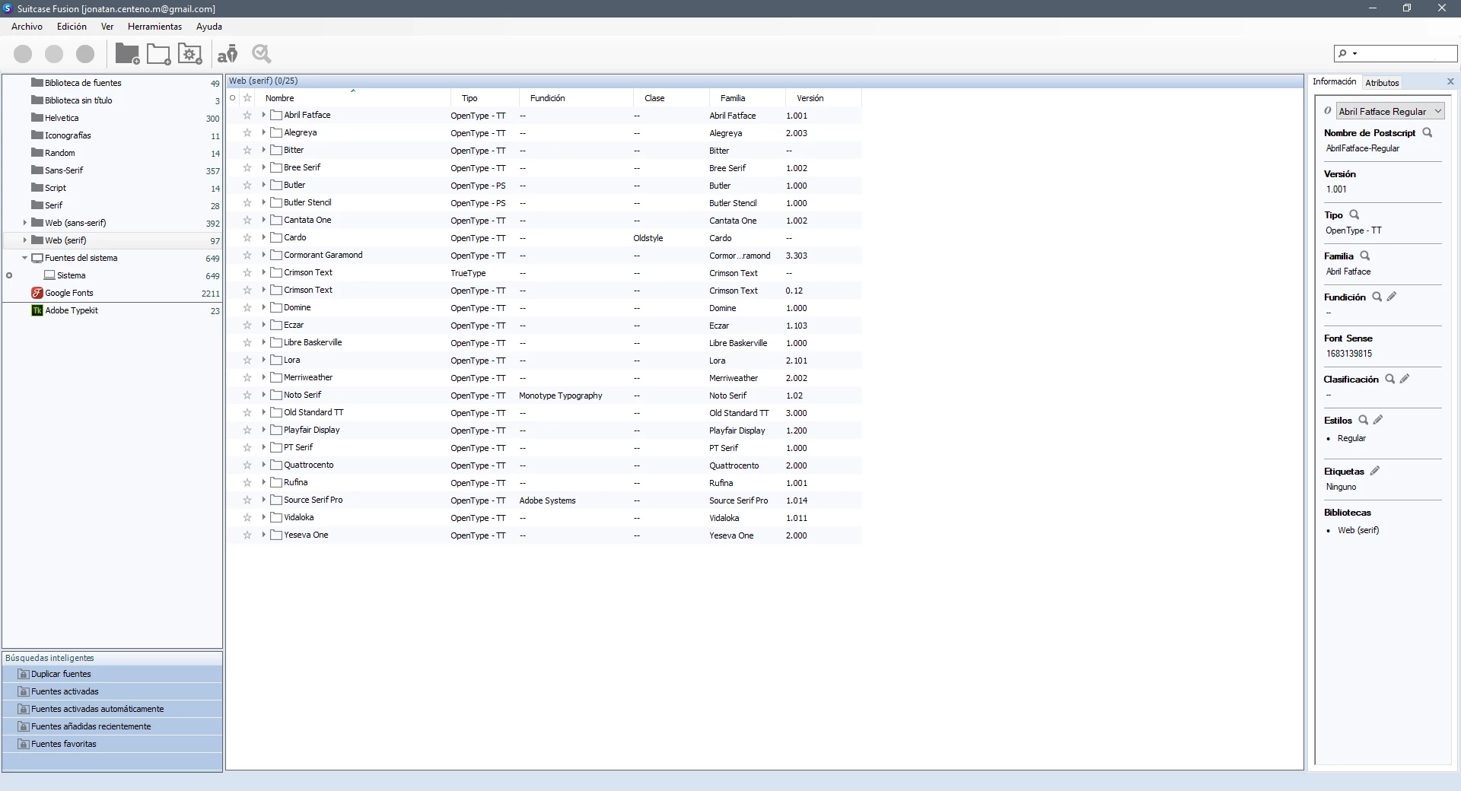Select the Sans-Serif library in sidebar
The width and height of the screenshot is (1461, 791).
pos(112,170)
